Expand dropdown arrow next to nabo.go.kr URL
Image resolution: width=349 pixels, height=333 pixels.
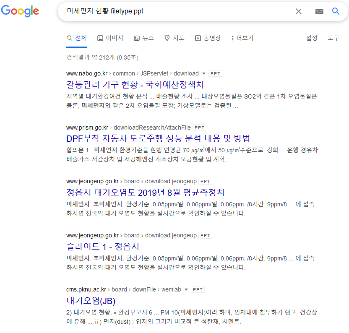(204, 74)
